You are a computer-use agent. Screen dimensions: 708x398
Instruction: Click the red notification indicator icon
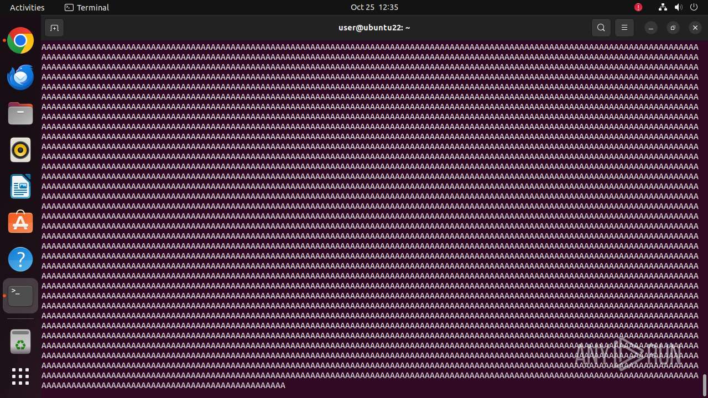pos(638,7)
